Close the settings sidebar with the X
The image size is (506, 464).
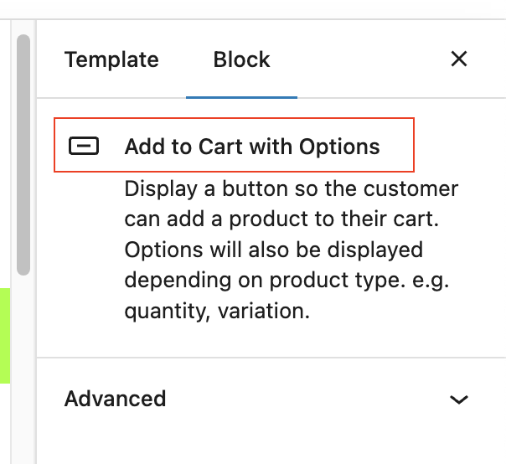click(x=458, y=59)
